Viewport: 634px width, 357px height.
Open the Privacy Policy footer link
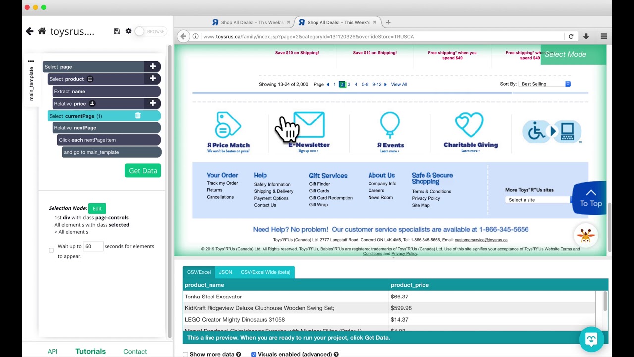(426, 198)
